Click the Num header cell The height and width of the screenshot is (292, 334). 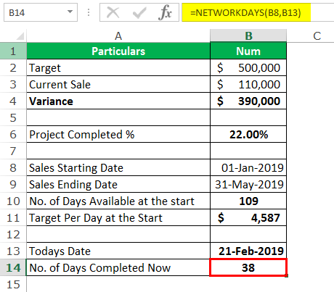click(x=248, y=51)
